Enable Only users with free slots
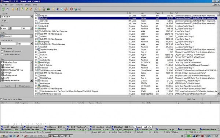This screenshot has height=138, width=220. pos(2,51)
